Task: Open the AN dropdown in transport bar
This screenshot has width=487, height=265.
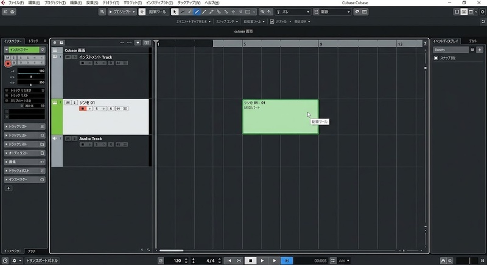Action: coord(344,261)
